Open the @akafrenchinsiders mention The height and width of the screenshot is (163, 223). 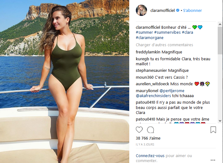153,96
